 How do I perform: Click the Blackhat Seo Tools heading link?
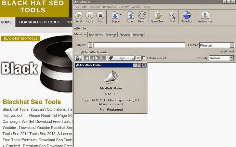point(32,102)
